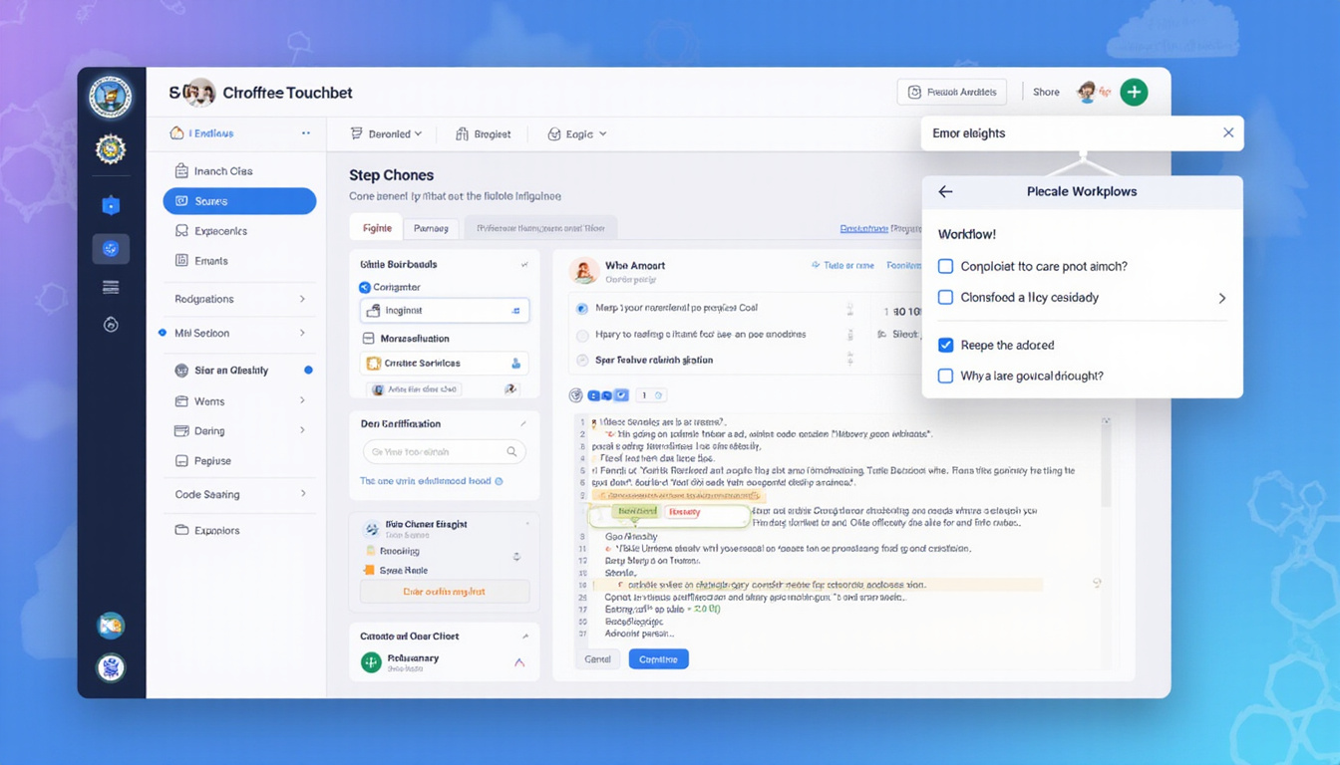Check the Why a lare govical drought option
This screenshot has height=765, width=1340.
click(945, 374)
